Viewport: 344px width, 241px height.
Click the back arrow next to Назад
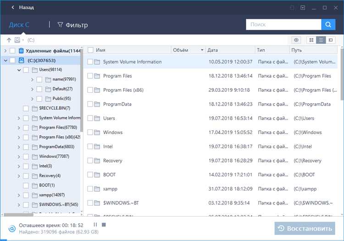tap(13, 7)
